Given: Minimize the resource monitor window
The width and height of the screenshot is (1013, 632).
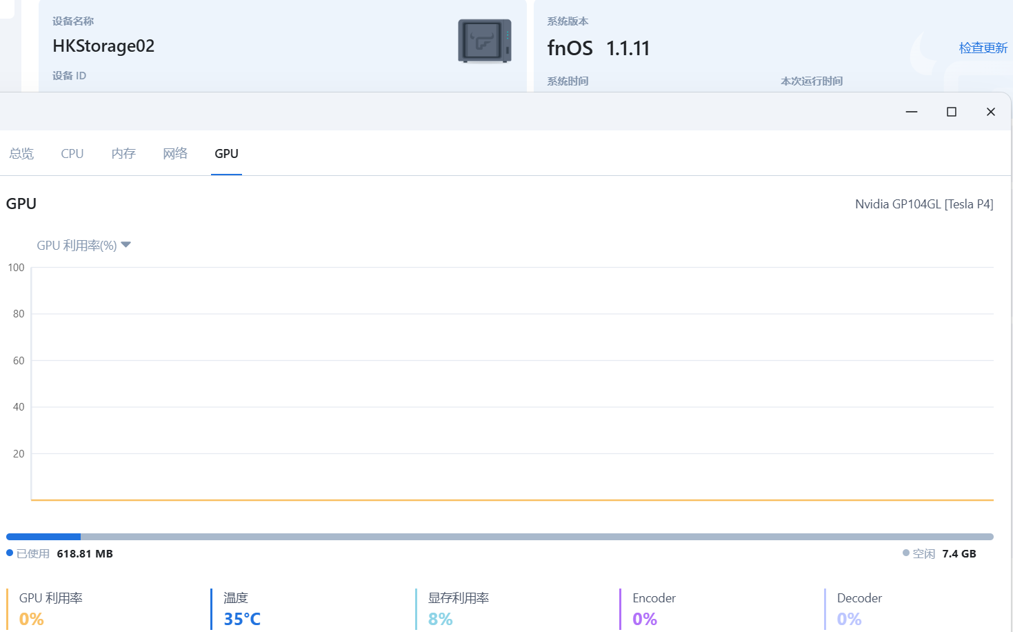Looking at the screenshot, I should coord(911,112).
